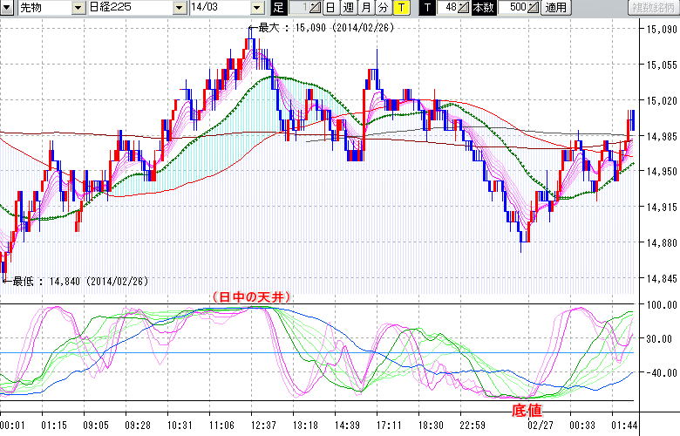Click the 最低 14,840 low price label
Screen dimensions: 680x436
[73, 281]
